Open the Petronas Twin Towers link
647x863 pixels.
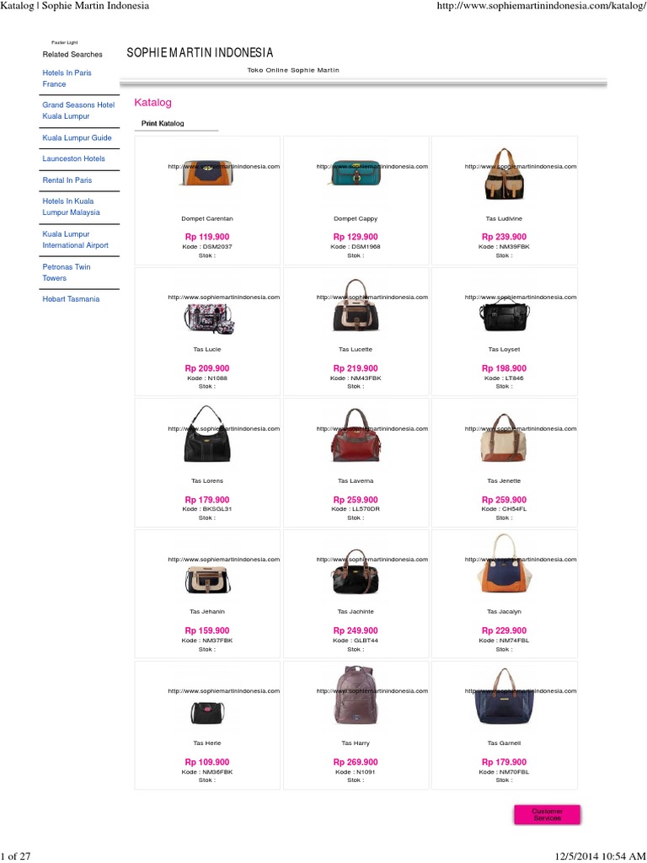tap(67, 272)
